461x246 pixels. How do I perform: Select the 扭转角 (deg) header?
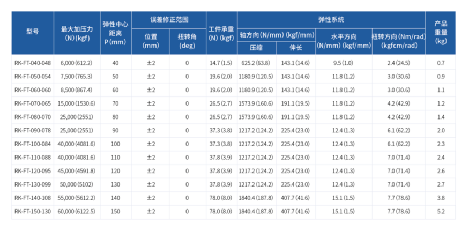click(x=187, y=41)
